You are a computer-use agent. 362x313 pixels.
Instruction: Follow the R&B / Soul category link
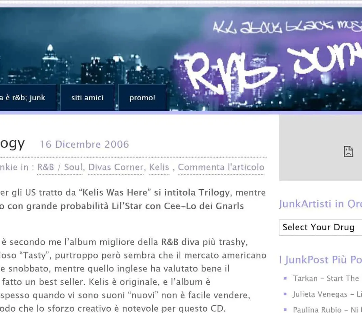(60, 167)
